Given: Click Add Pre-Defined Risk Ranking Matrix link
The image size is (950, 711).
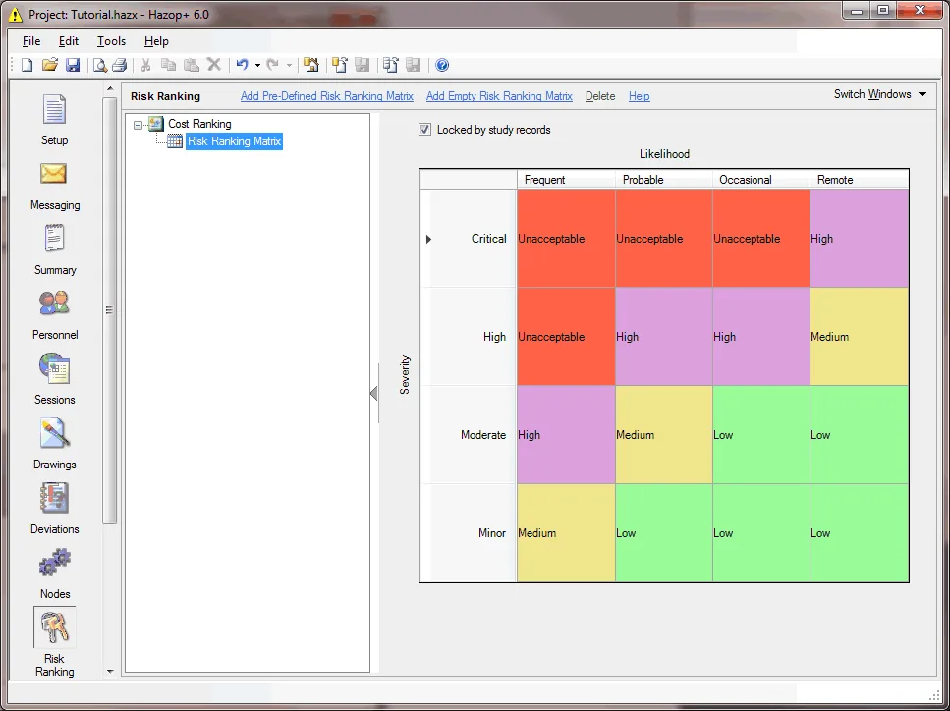Looking at the screenshot, I should click(327, 96).
